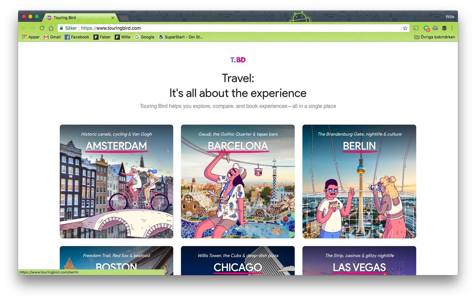Open the Appar apps grid bookmark
Screen dimensions: 476x301
point(31,37)
